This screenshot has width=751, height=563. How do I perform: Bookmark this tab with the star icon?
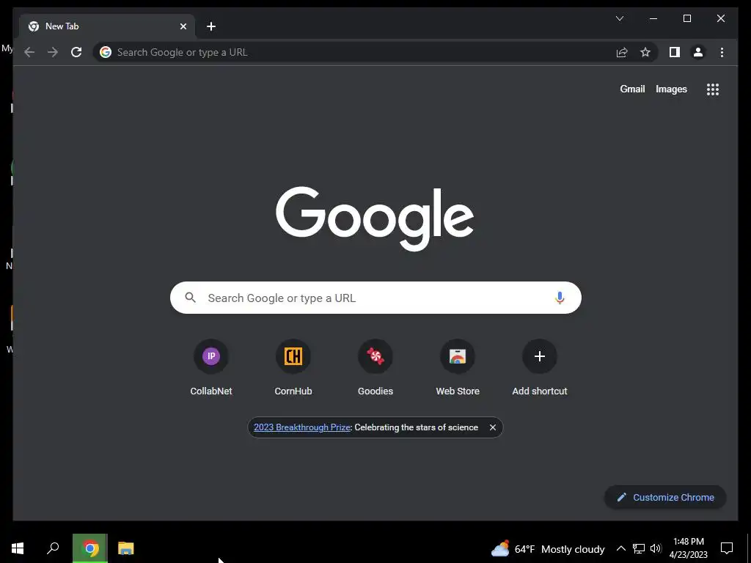tap(645, 52)
